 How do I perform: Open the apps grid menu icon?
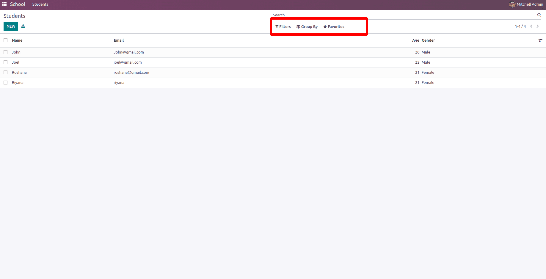click(x=4, y=4)
